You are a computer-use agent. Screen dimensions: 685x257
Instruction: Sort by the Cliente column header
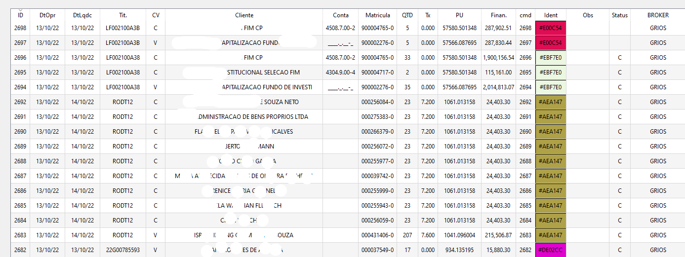pos(244,15)
